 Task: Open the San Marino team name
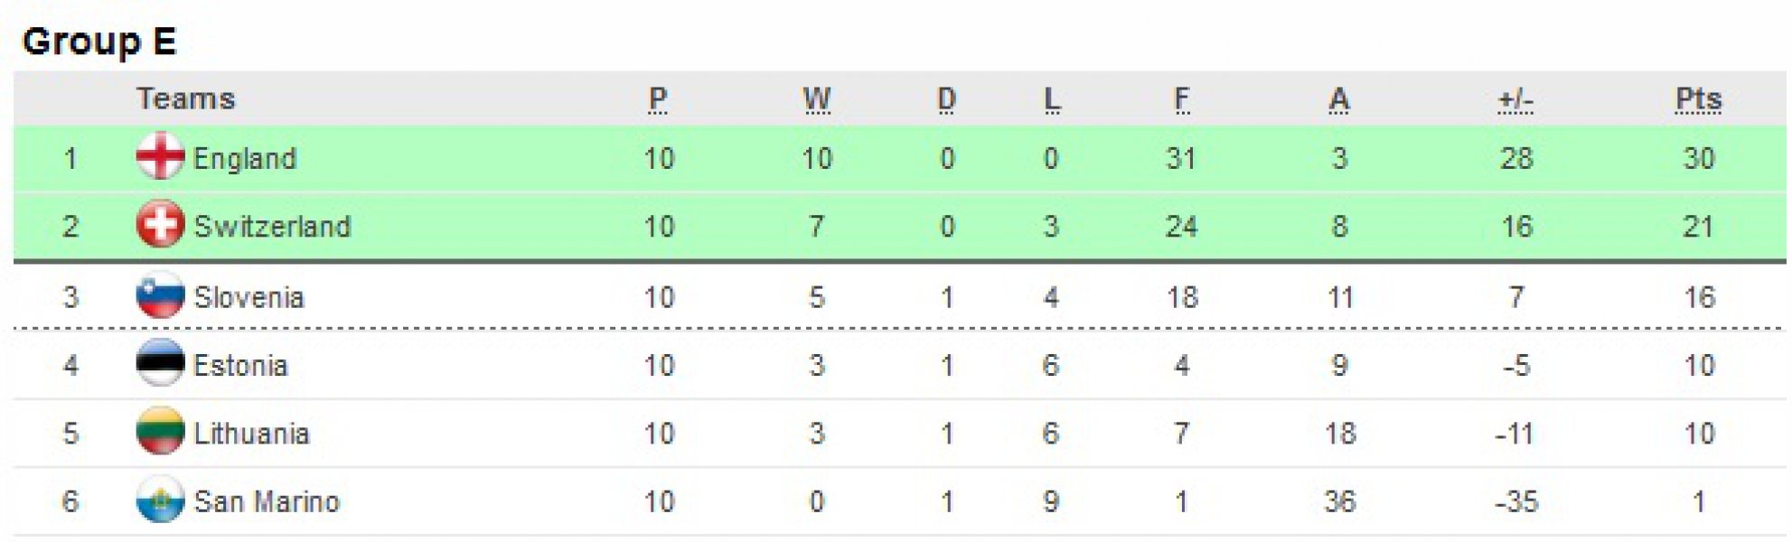click(267, 501)
